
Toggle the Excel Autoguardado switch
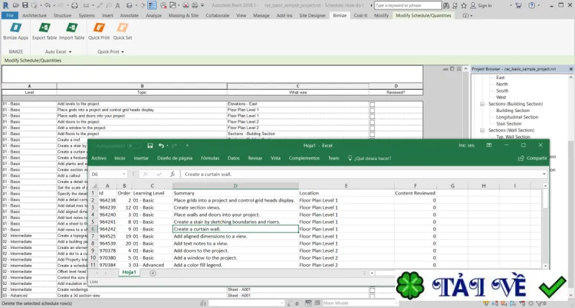coord(134,146)
